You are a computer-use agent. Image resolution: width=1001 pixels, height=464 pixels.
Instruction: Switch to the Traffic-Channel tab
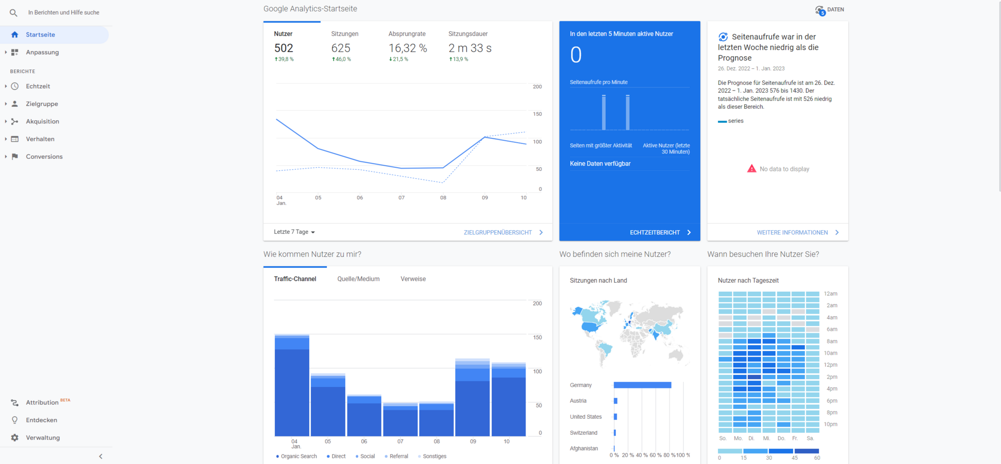[x=295, y=279]
